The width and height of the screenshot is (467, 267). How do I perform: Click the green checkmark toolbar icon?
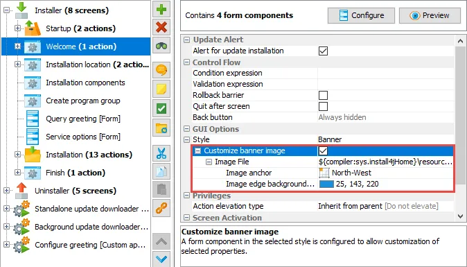pyautogui.click(x=161, y=108)
